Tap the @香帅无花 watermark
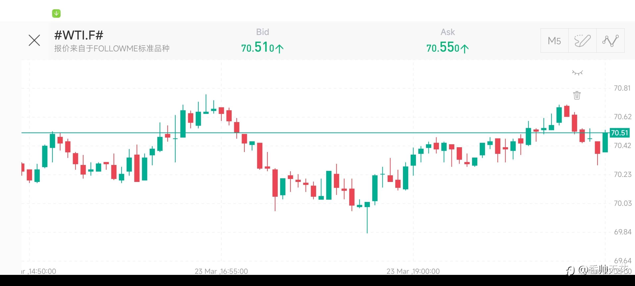This screenshot has height=286, width=635. click(603, 270)
